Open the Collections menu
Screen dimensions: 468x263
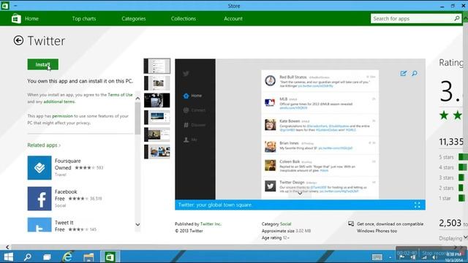pos(184,18)
